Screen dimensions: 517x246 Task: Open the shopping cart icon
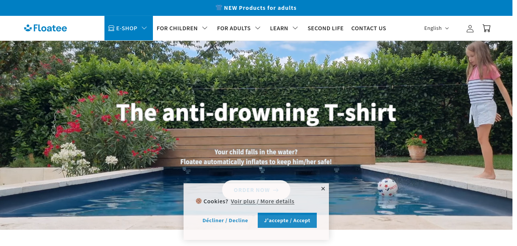(x=486, y=28)
